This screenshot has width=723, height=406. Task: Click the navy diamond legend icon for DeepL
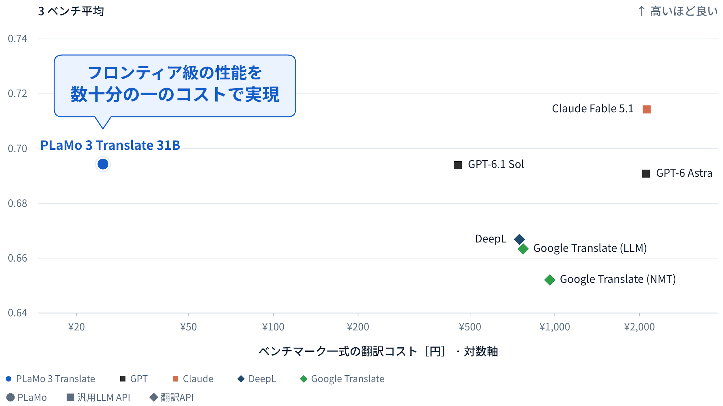point(241,379)
